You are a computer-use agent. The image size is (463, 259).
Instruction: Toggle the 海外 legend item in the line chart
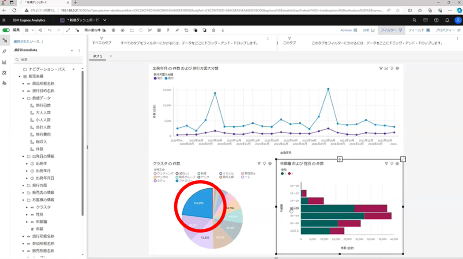[158, 78]
